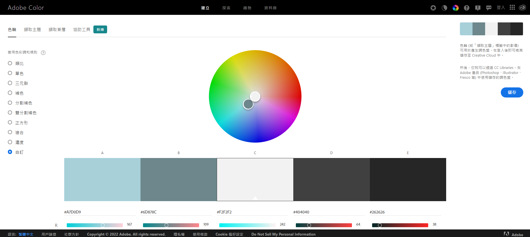Screen dimensions: 530x237
Task: Change language via 繁體中文 link
Action: 26,234
